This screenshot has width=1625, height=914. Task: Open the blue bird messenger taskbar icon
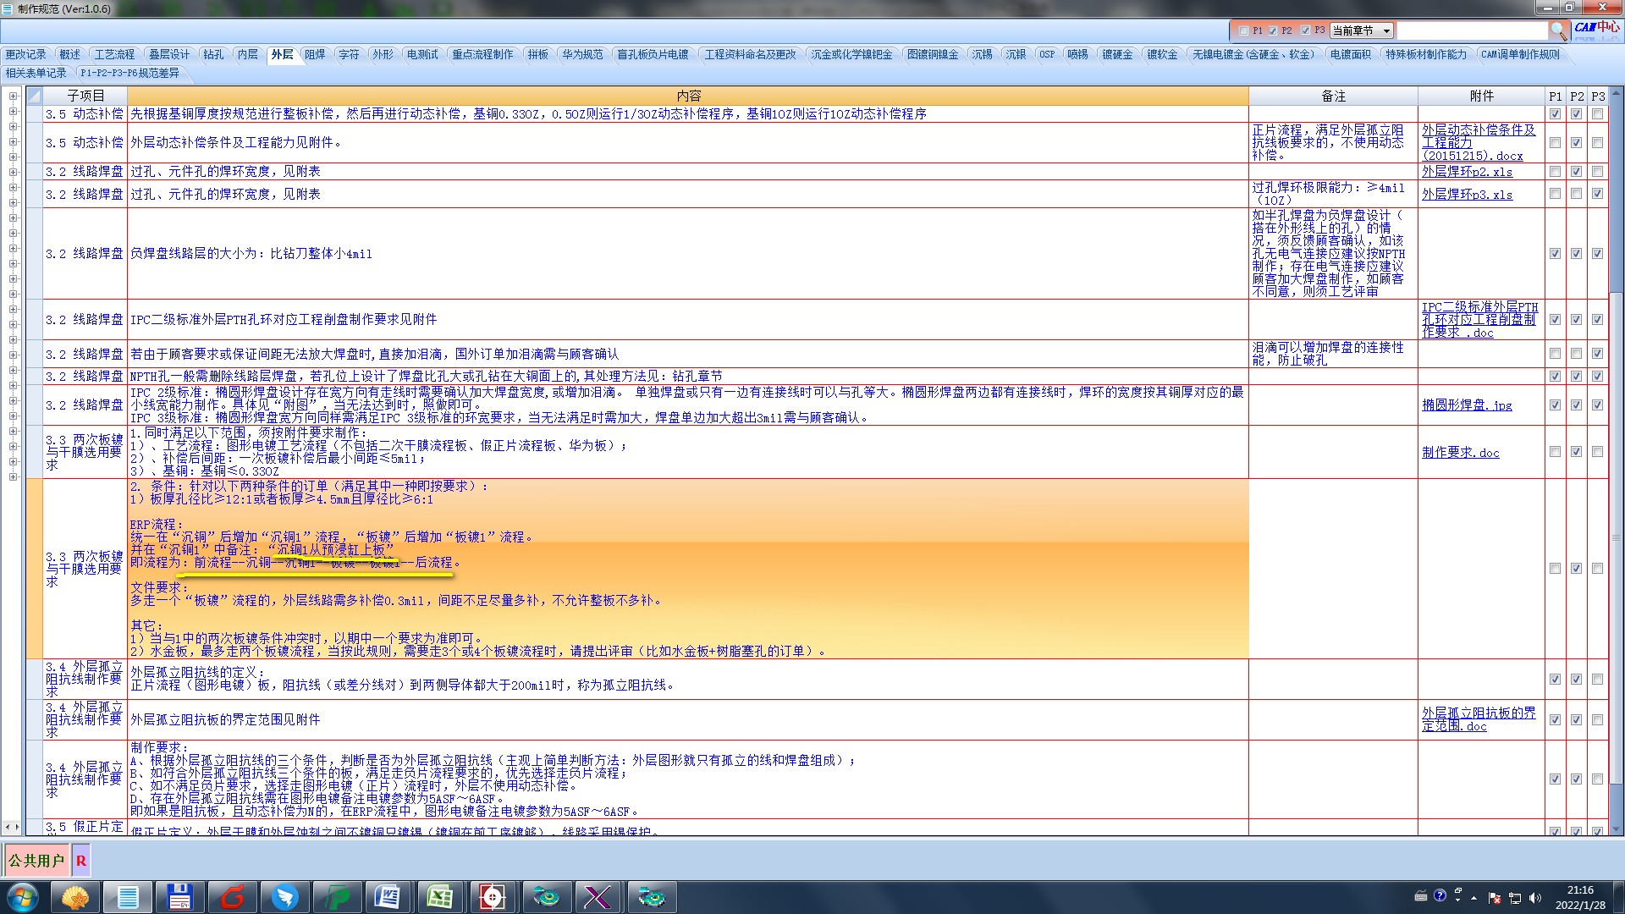point(284,896)
